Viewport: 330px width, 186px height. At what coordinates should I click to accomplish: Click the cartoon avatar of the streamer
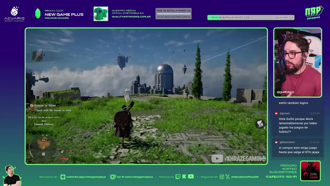(12, 175)
